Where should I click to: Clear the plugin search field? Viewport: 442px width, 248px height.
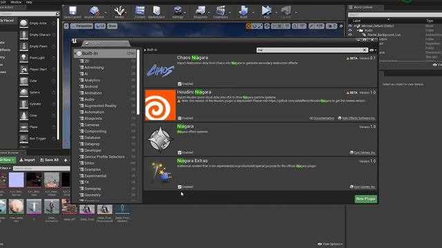[364, 50]
